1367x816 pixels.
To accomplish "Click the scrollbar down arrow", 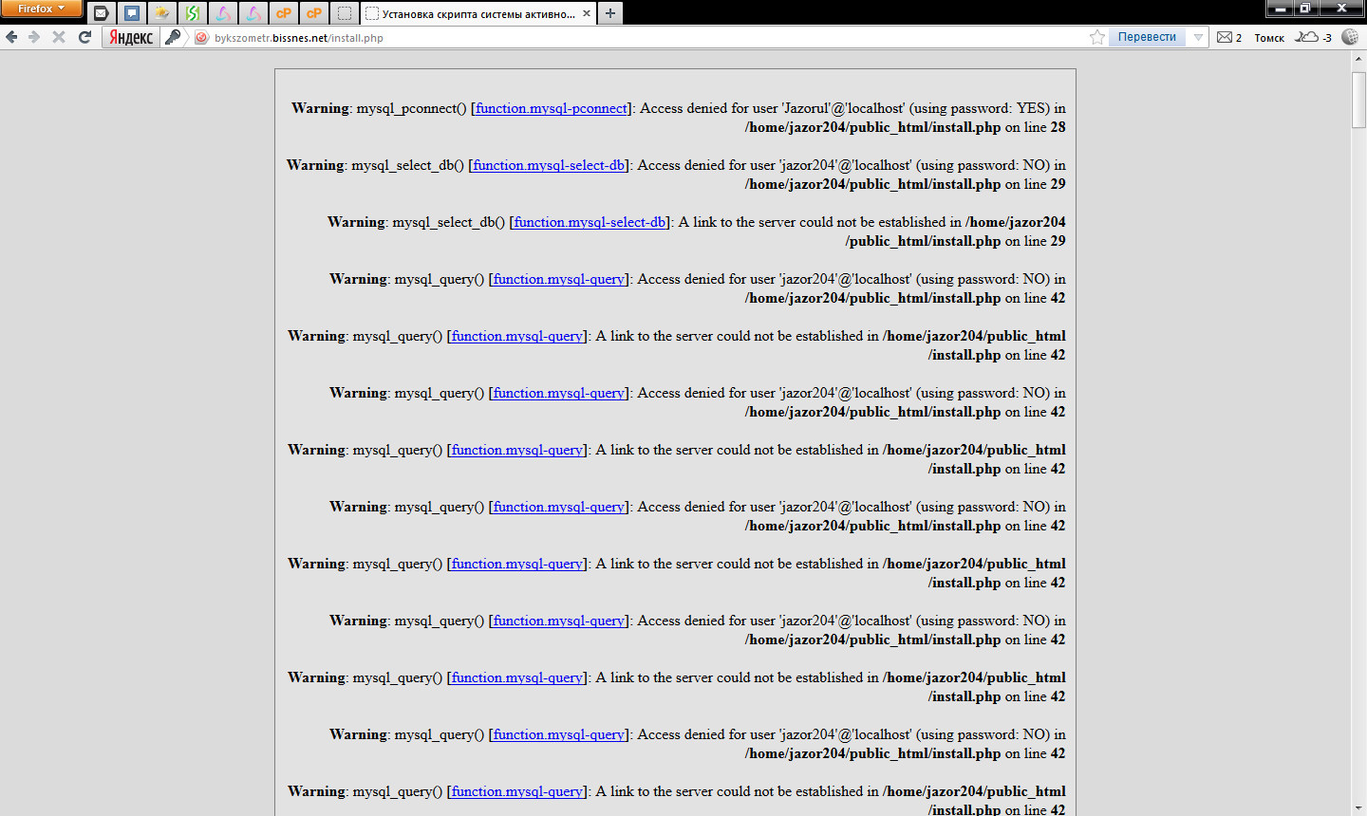I will 1358,808.
